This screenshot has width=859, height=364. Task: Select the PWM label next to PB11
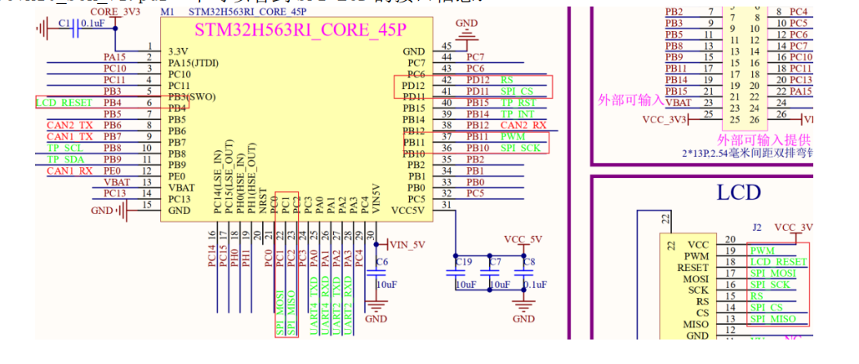click(512, 137)
